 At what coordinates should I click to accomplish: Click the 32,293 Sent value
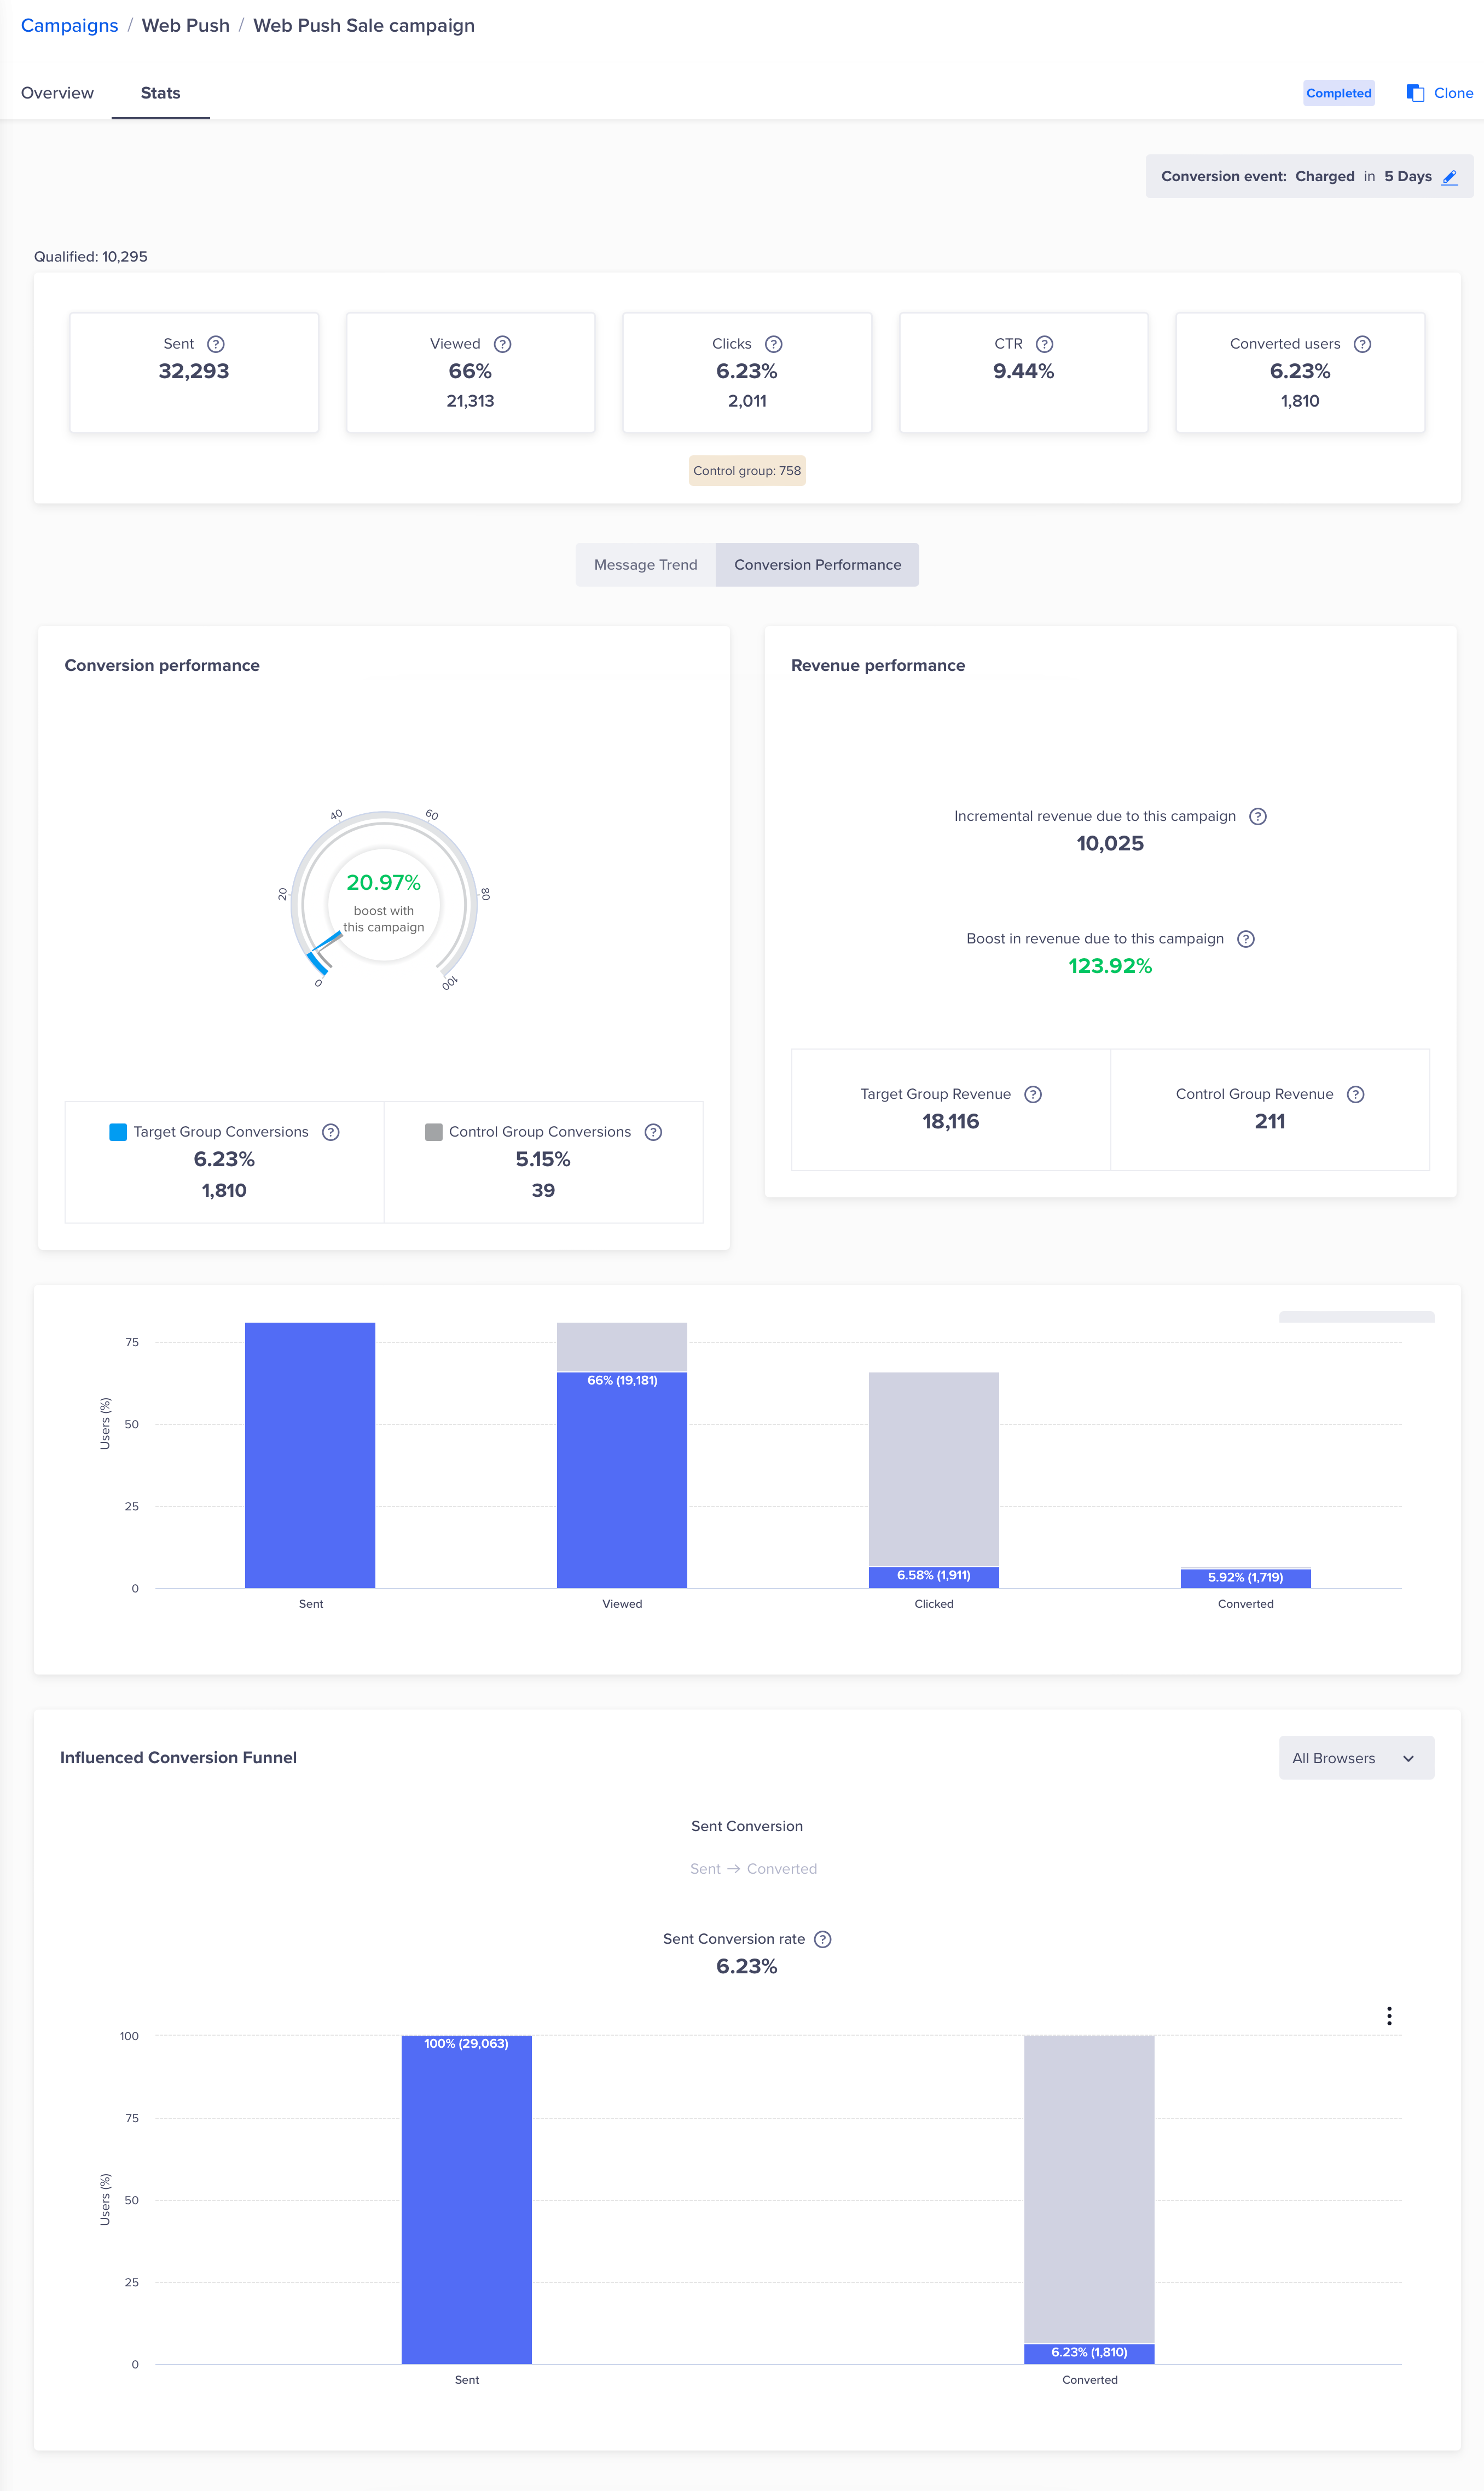194,372
